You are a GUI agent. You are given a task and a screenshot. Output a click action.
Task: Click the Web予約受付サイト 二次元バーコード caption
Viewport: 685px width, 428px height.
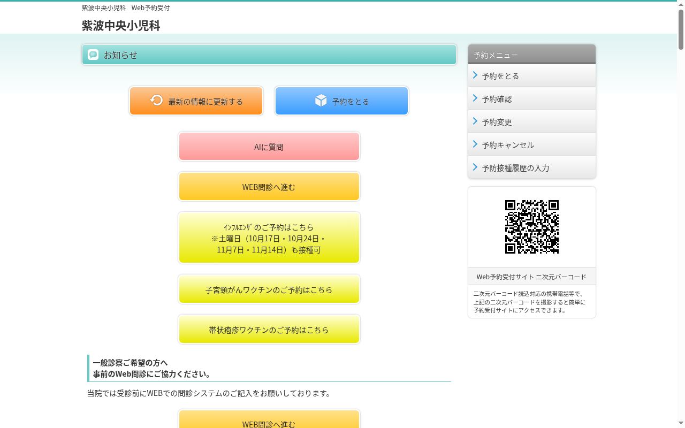[x=531, y=277]
